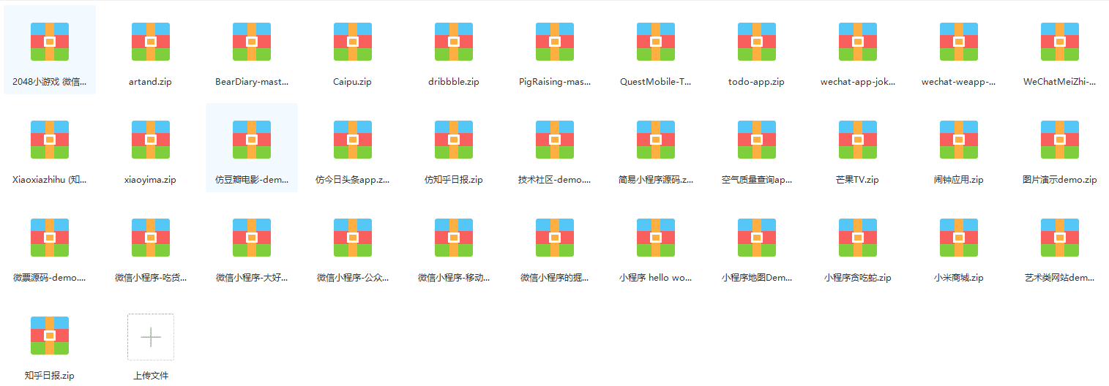Select the xiaoyima.zip file icon
Image resolution: width=1109 pixels, height=386 pixels.
(151, 139)
